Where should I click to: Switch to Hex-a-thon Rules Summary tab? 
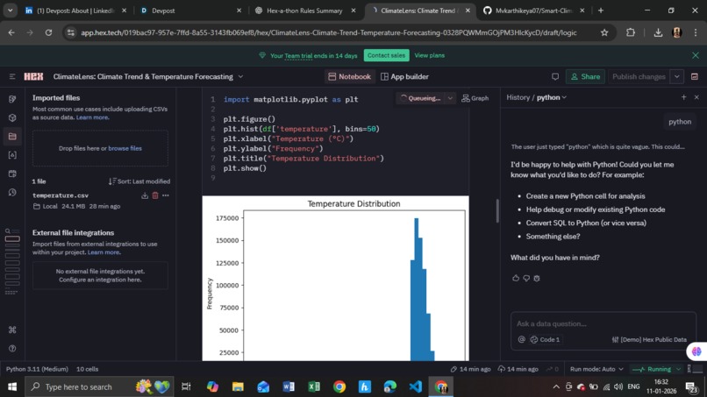(x=304, y=10)
